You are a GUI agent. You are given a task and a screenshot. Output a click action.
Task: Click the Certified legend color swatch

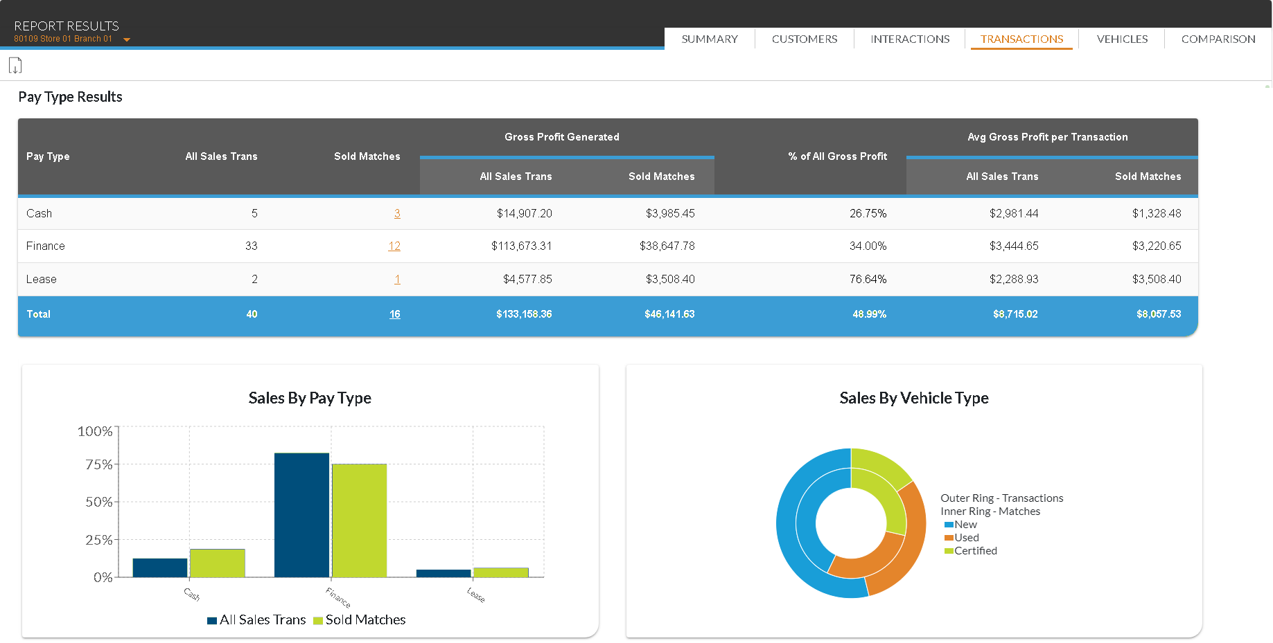click(x=949, y=551)
